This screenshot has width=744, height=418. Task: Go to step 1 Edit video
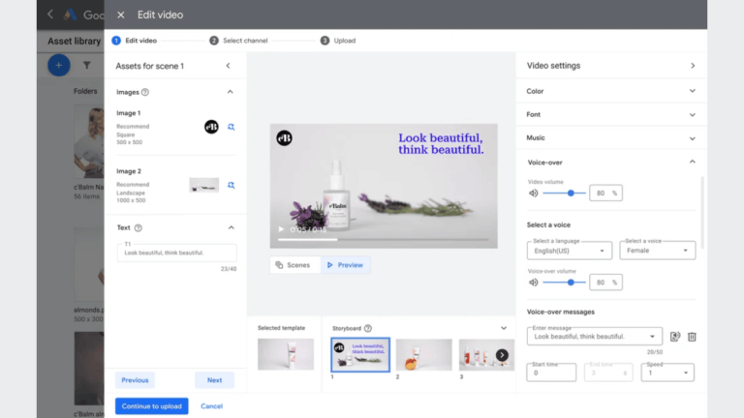click(135, 41)
